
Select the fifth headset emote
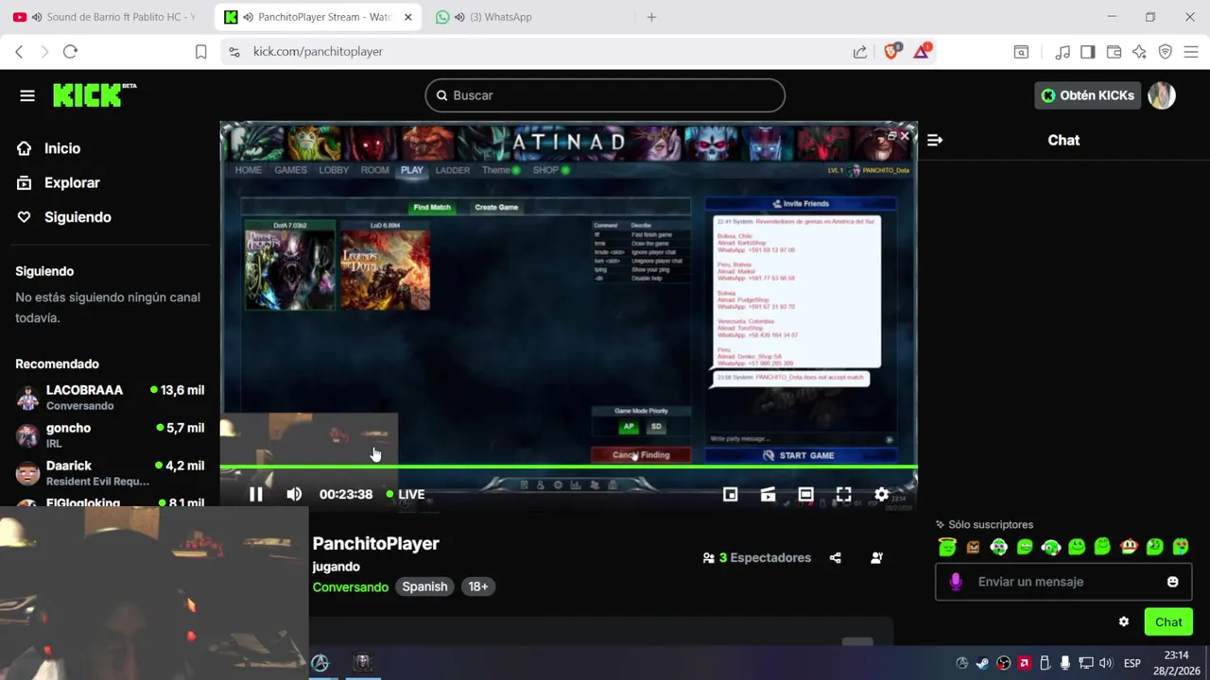click(1050, 547)
